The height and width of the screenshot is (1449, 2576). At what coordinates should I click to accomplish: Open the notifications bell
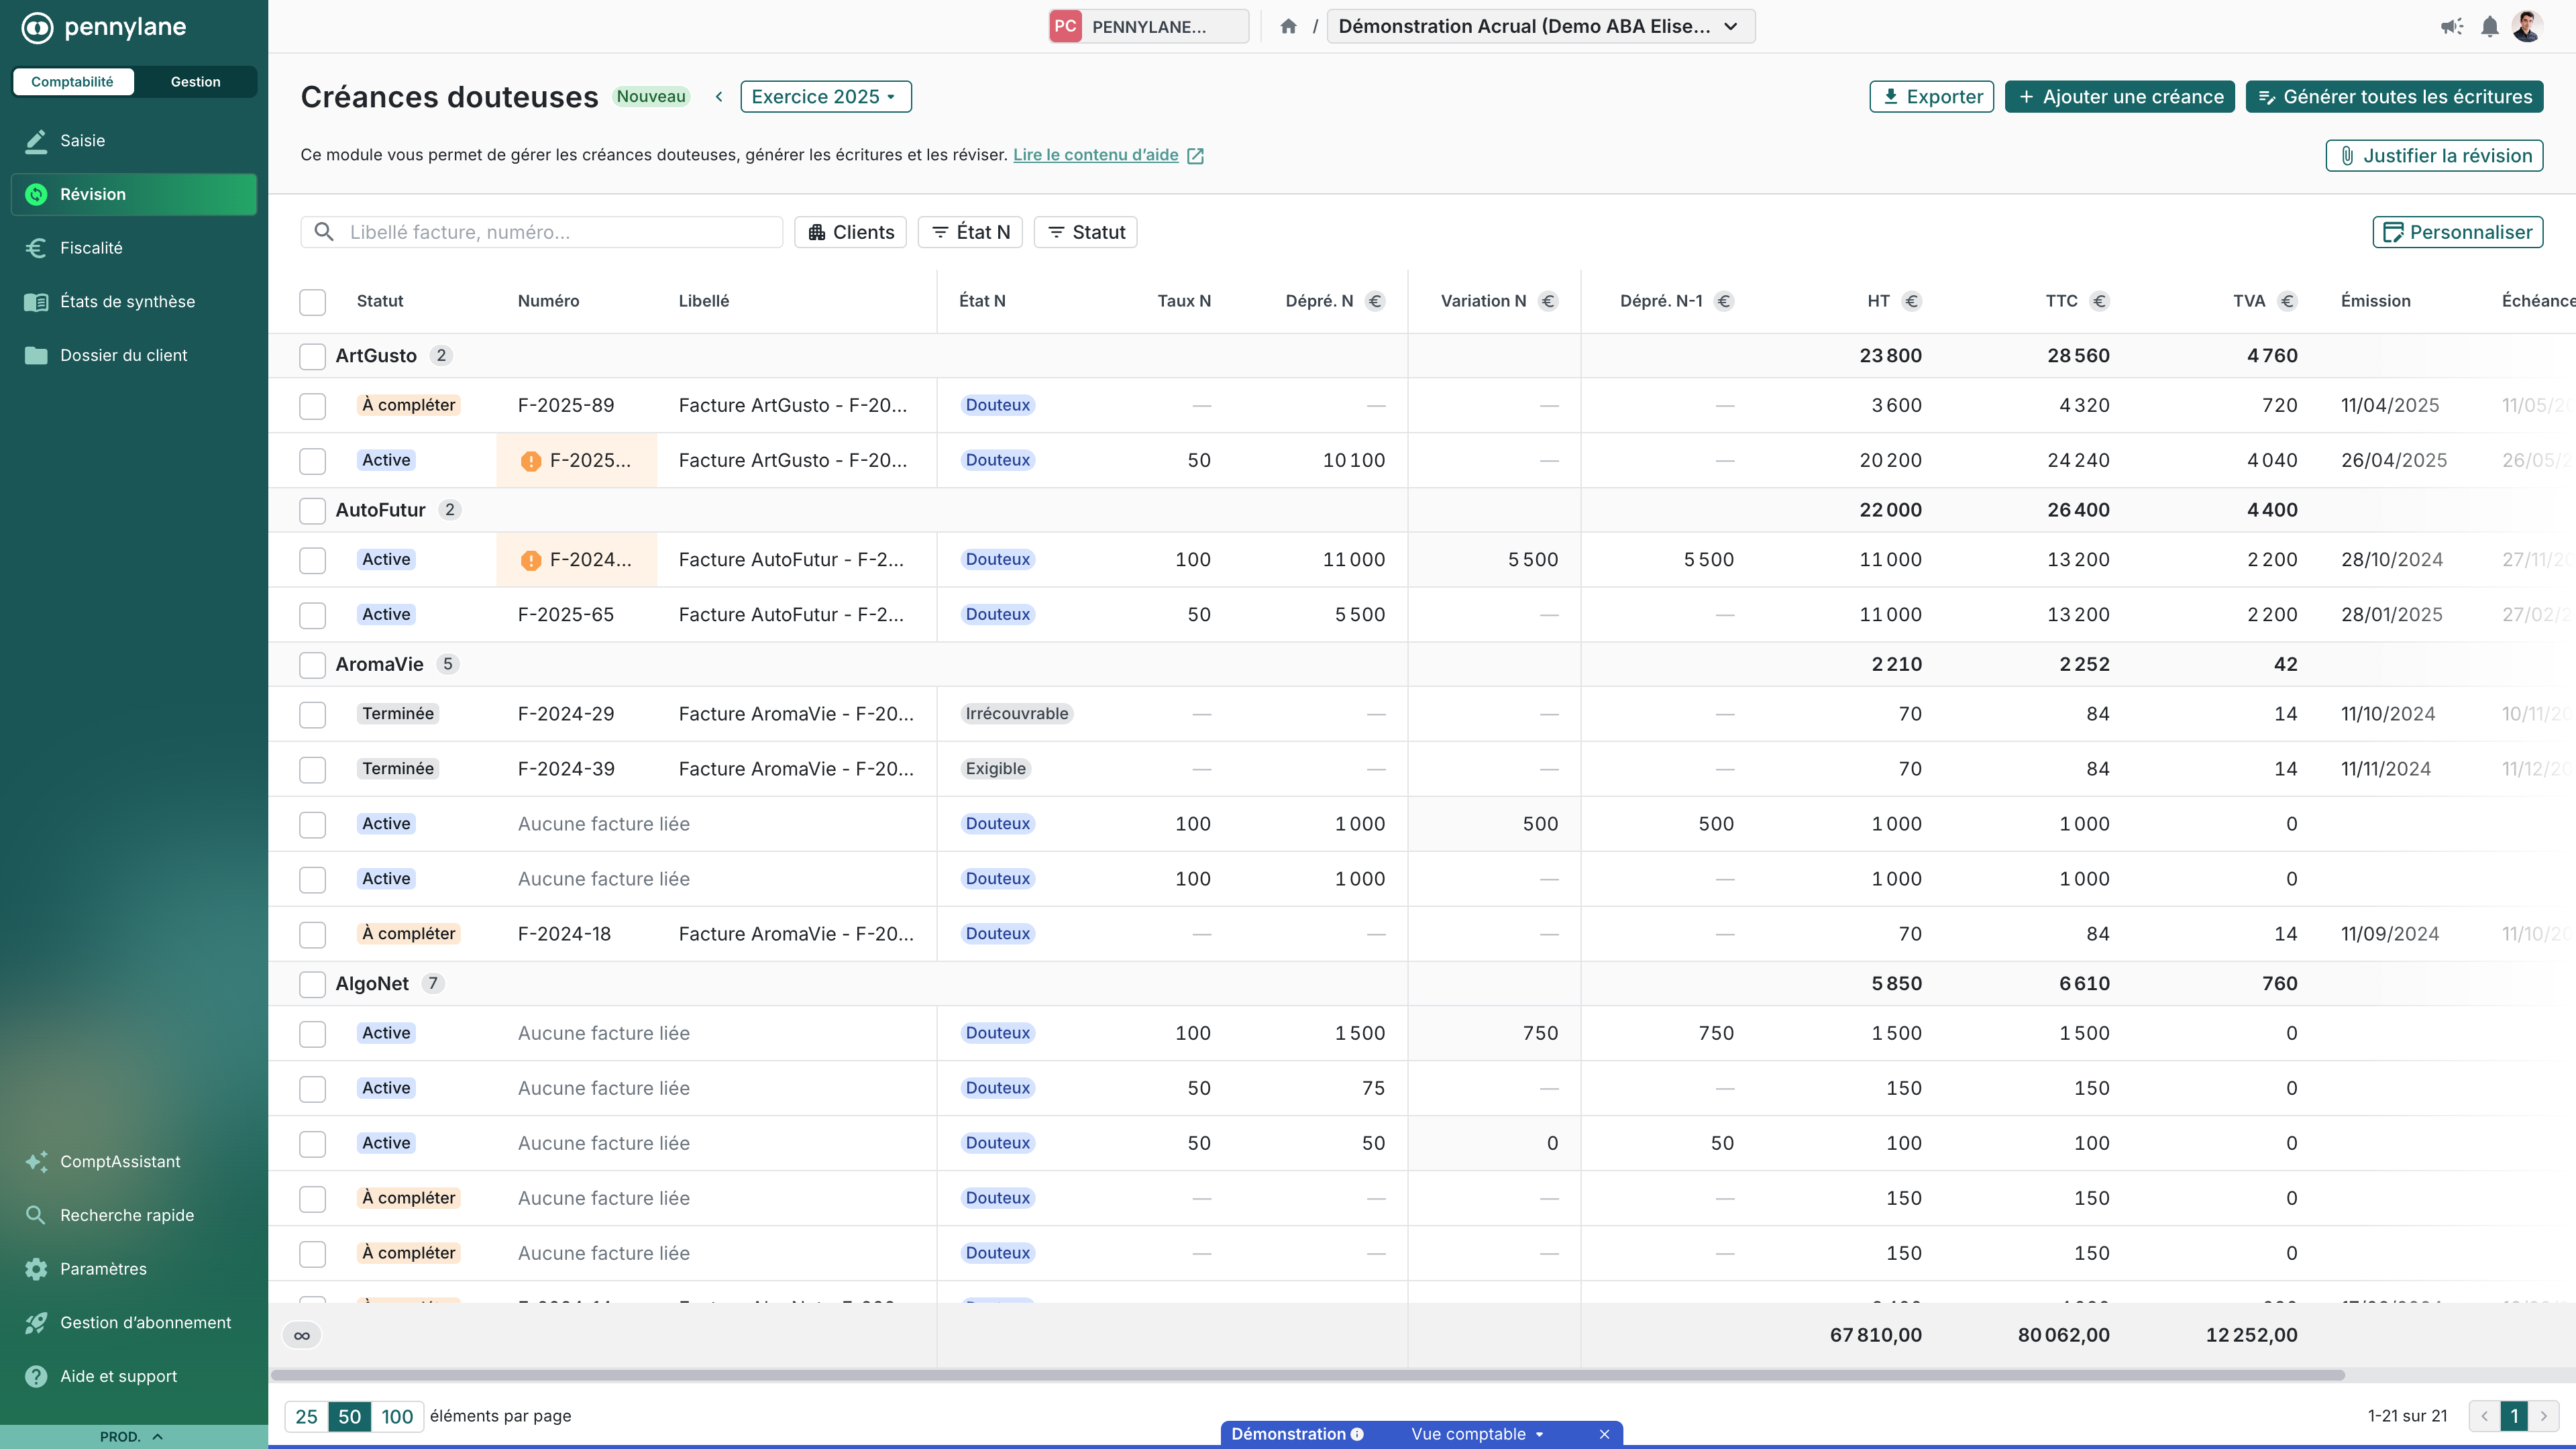click(x=2489, y=27)
